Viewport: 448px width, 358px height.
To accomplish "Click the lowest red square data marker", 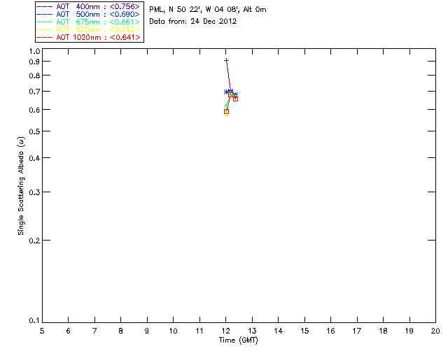I will coord(226,112).
